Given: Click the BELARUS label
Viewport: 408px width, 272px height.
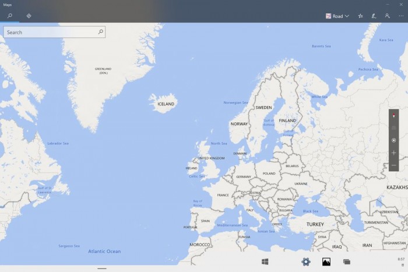Looking at the screenshot, I should [x=292, y=166].
